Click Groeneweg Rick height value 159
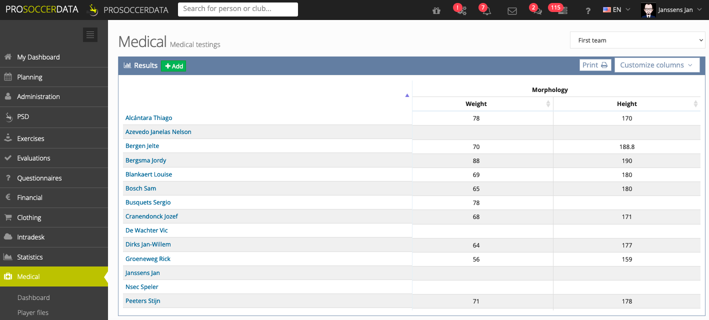Screen dimensions: 709x320 coord(627,259)
